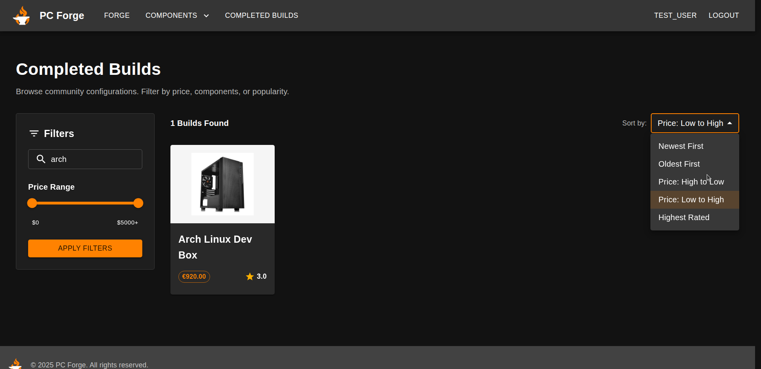
Task: Log out via the Logout link
Action: 723,15
